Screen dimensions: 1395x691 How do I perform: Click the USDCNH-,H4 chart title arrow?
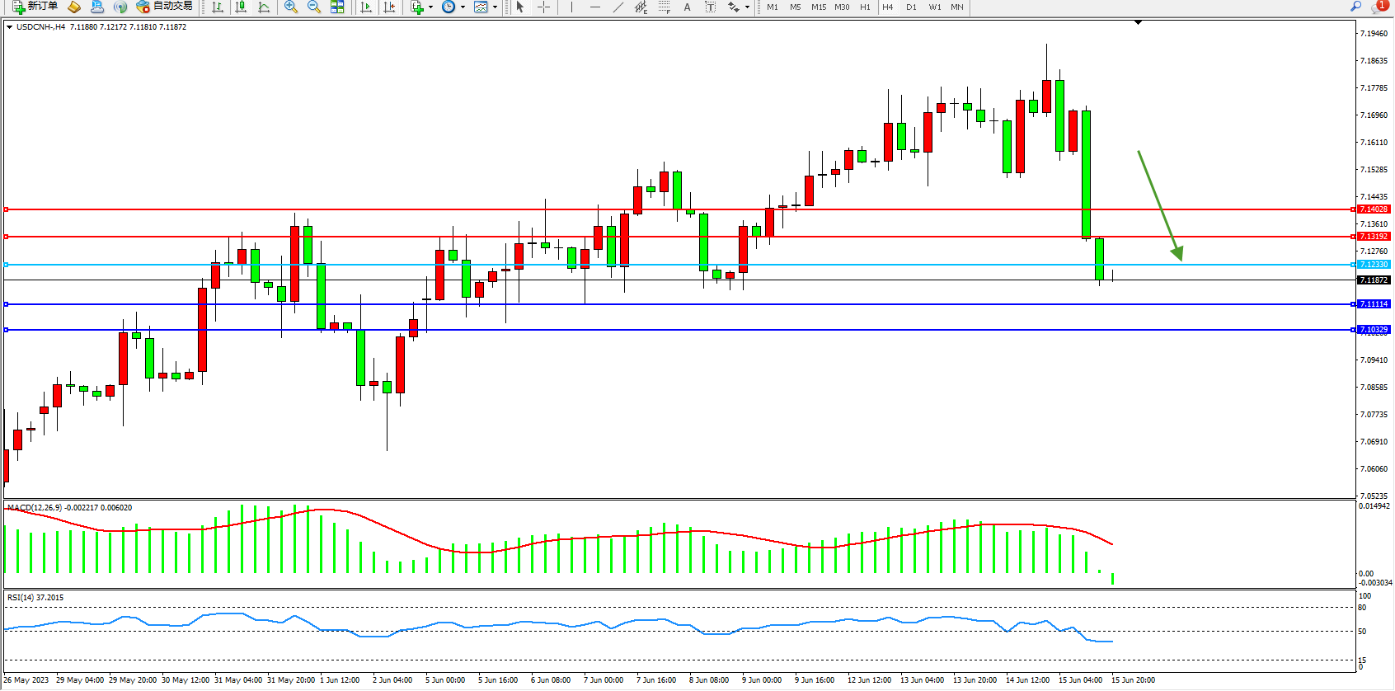coord(9,27)
